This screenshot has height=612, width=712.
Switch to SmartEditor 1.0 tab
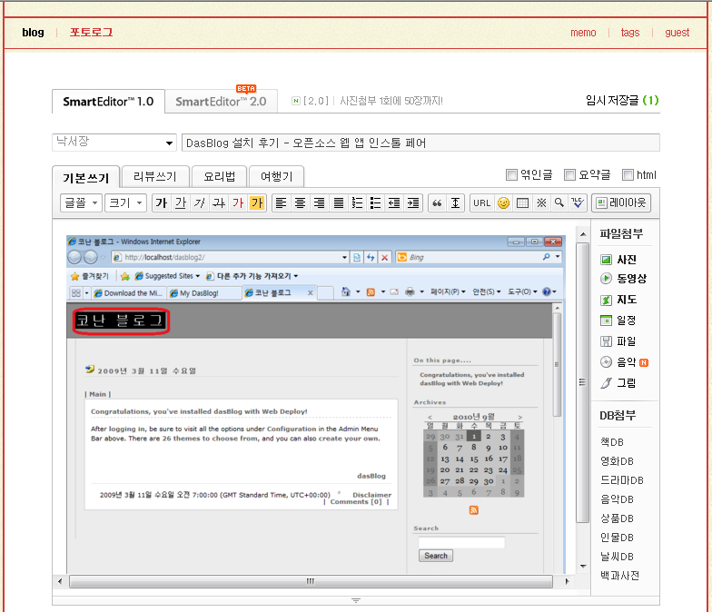tap(108, 102)
